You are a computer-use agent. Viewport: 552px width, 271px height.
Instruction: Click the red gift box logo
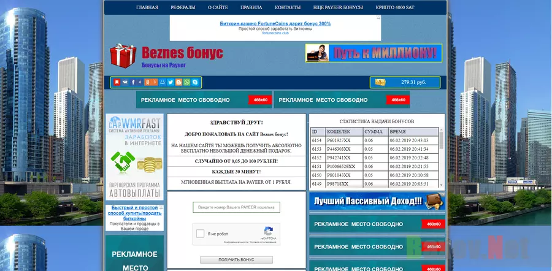(123, 56)
